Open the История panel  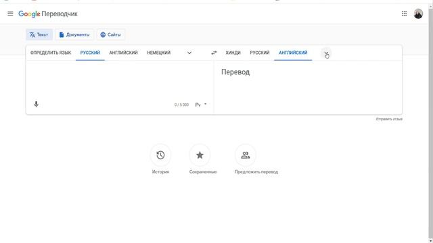click(x=160, y=159)
